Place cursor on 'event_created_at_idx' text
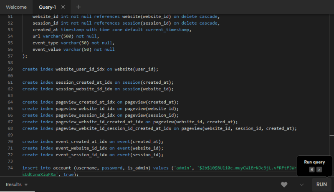This screenshot has width=334, height=192. 81,142
